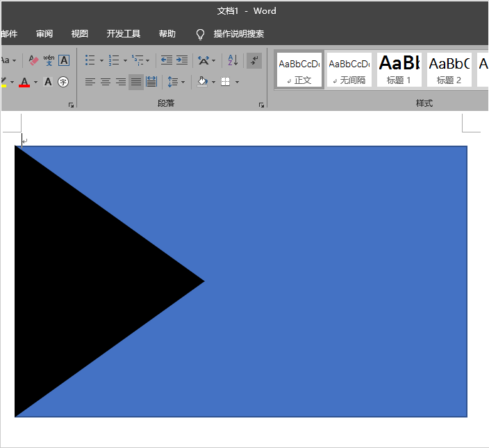
Task: Apply the 标题 1 heading style
Action: click(399, 70)
